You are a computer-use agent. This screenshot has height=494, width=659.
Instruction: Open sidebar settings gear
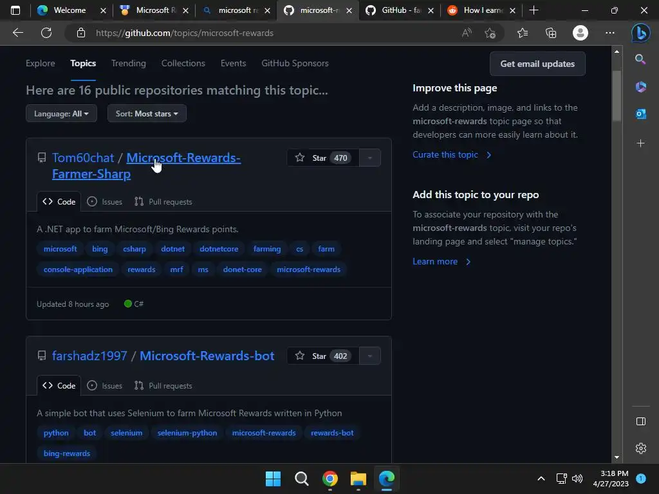[x=640, y=448]
